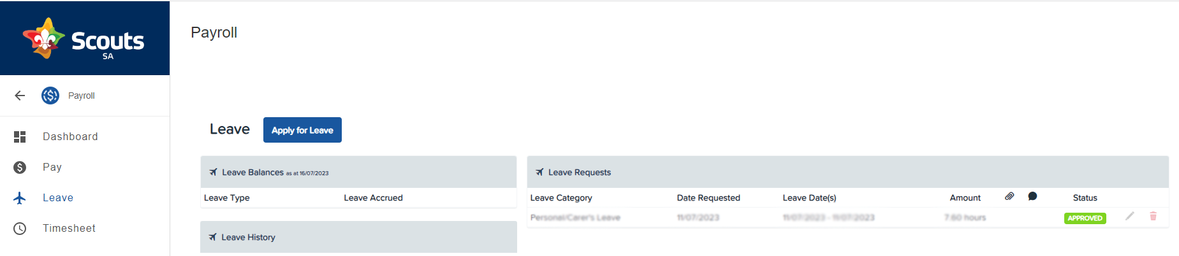Click the back arrow in the sidebar
The height and width of the screenshot is (256, 1179).
click(20, 96)
